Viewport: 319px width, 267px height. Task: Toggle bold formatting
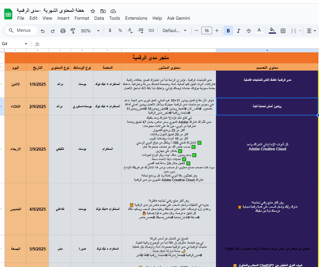[x=228, y=31]
